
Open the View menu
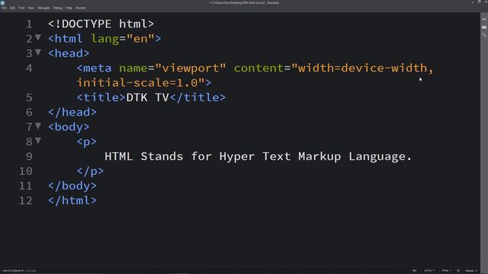coord(31,8)
